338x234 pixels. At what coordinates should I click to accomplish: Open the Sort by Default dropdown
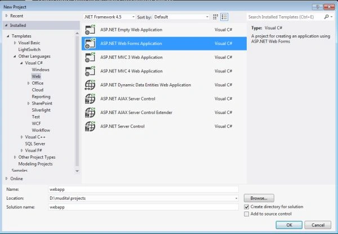(181, 17)
